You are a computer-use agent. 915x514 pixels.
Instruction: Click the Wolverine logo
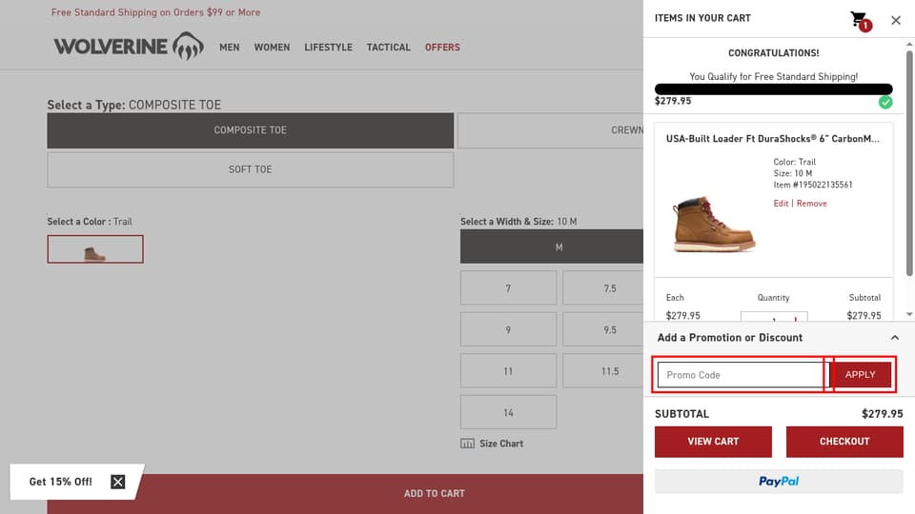click(x=129, y=46)
